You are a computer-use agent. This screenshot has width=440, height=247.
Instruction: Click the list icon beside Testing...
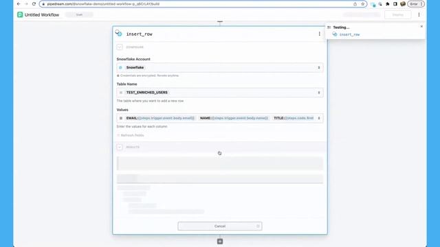tap(329, 27)
